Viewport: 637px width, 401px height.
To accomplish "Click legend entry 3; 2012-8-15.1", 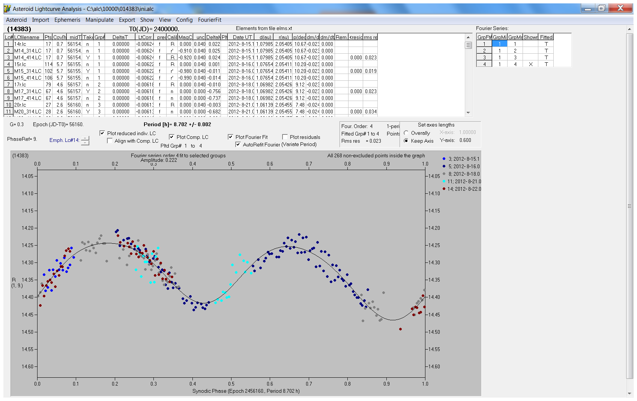I will 461,159.
